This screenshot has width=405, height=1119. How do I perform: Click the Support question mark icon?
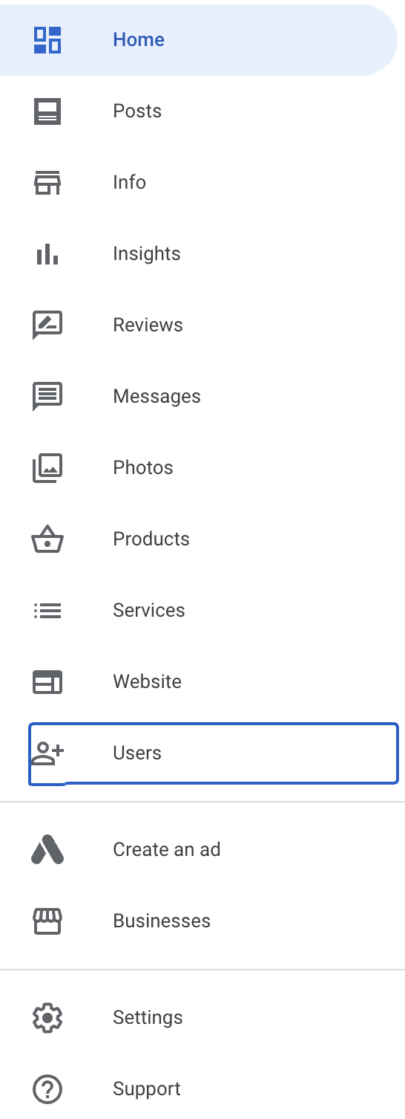(47, 1089)
